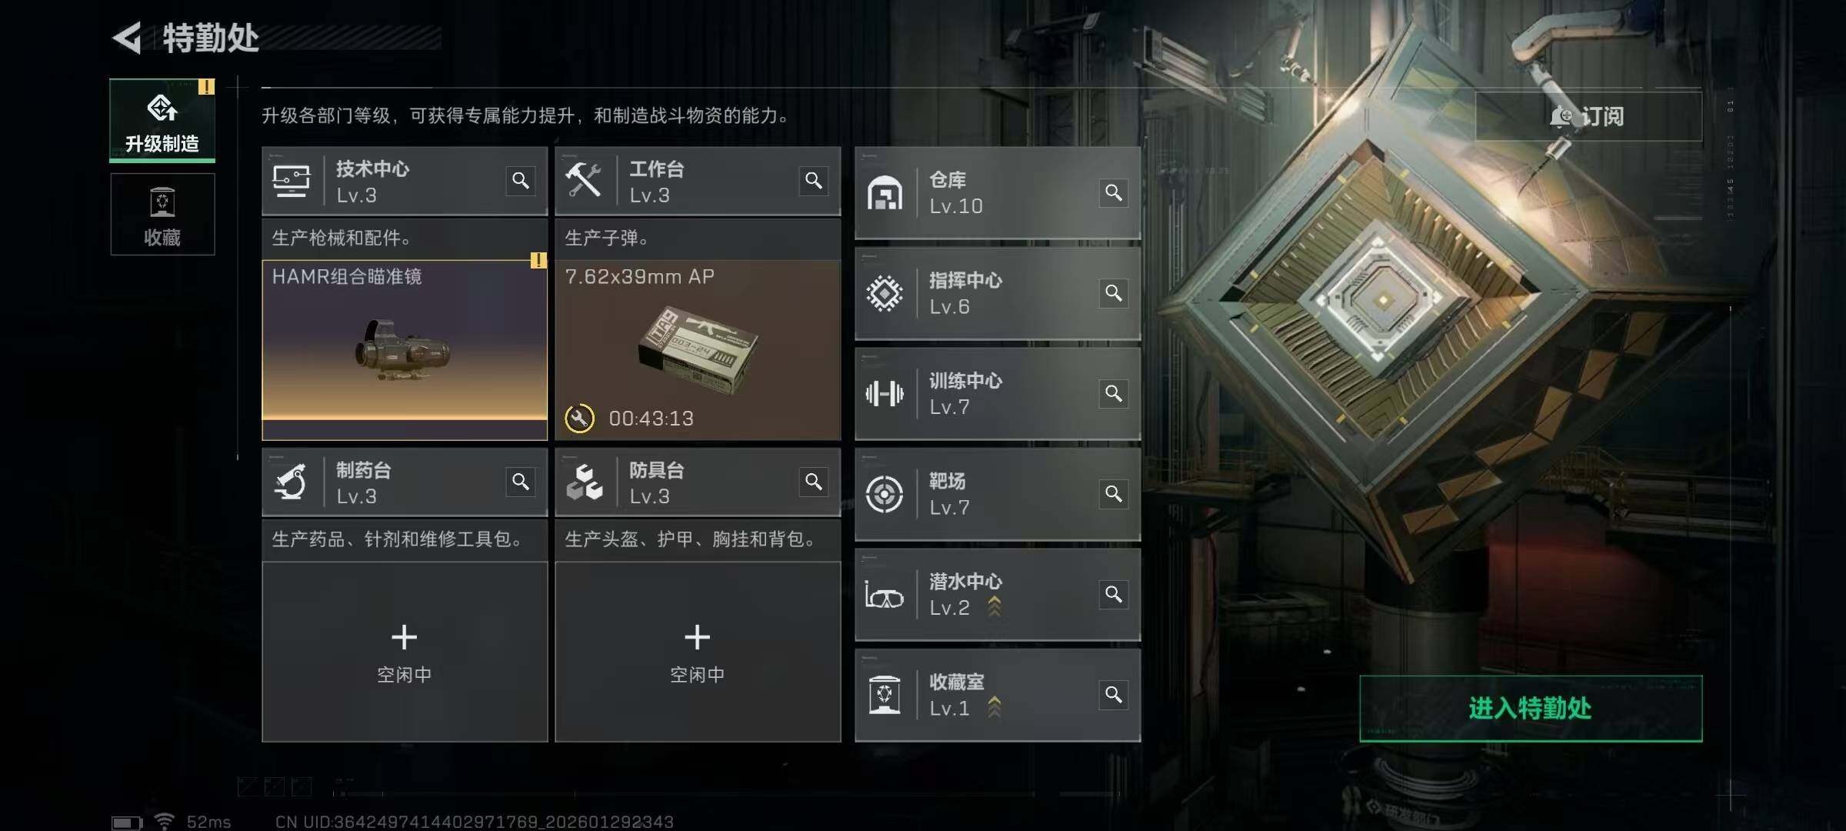
Task: Open magnifier details for 工作台
Action: [x=814, y=181]
